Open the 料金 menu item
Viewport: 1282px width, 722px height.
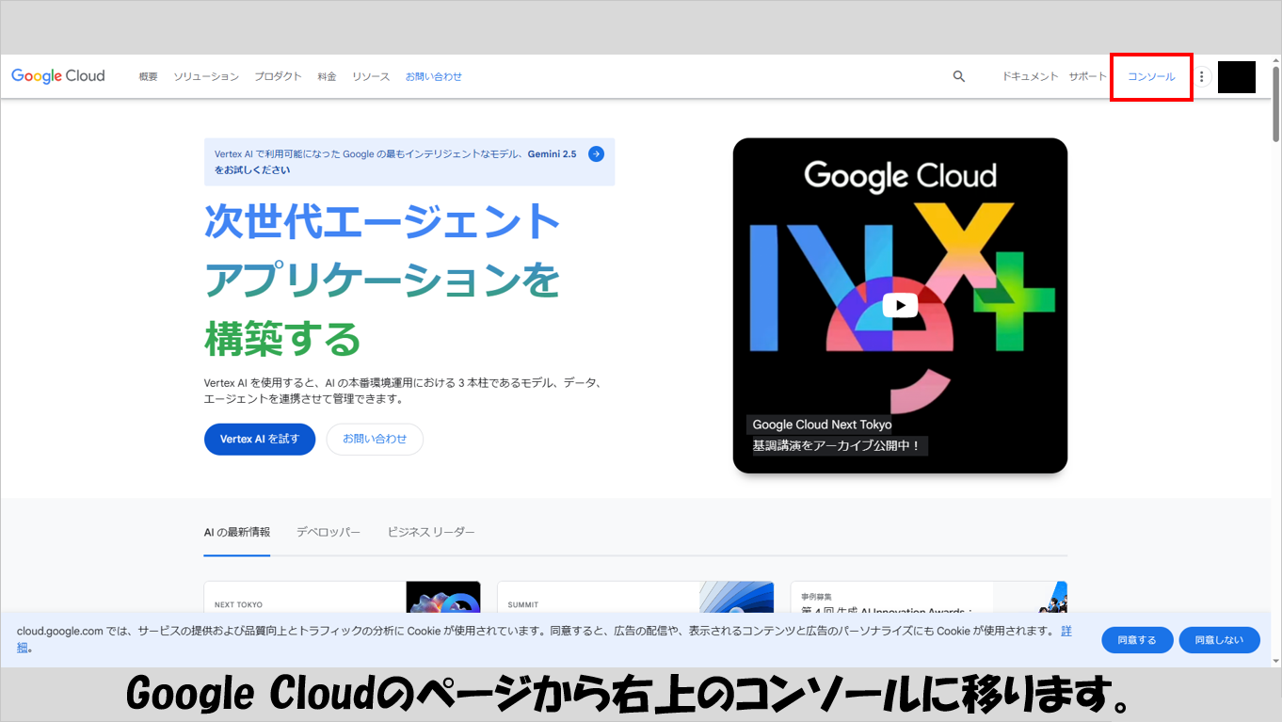click(327, 76)
